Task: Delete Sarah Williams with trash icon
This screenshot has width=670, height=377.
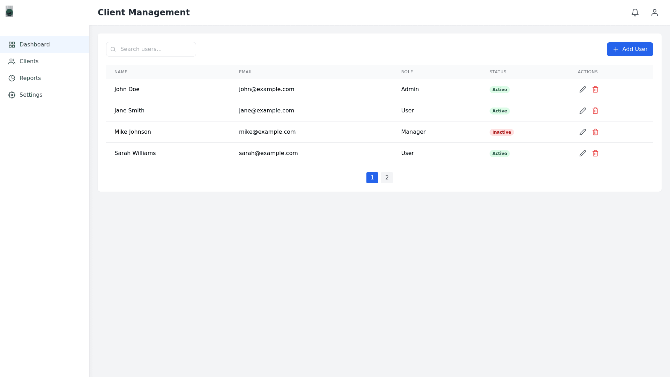Action: click(595, 153)
